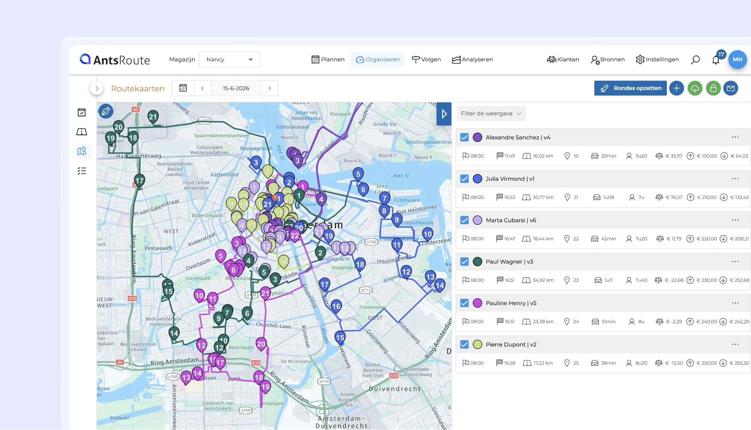751x430 pixels.
Task: Click the 15-6-2026 date field
Action: [236, 88]
